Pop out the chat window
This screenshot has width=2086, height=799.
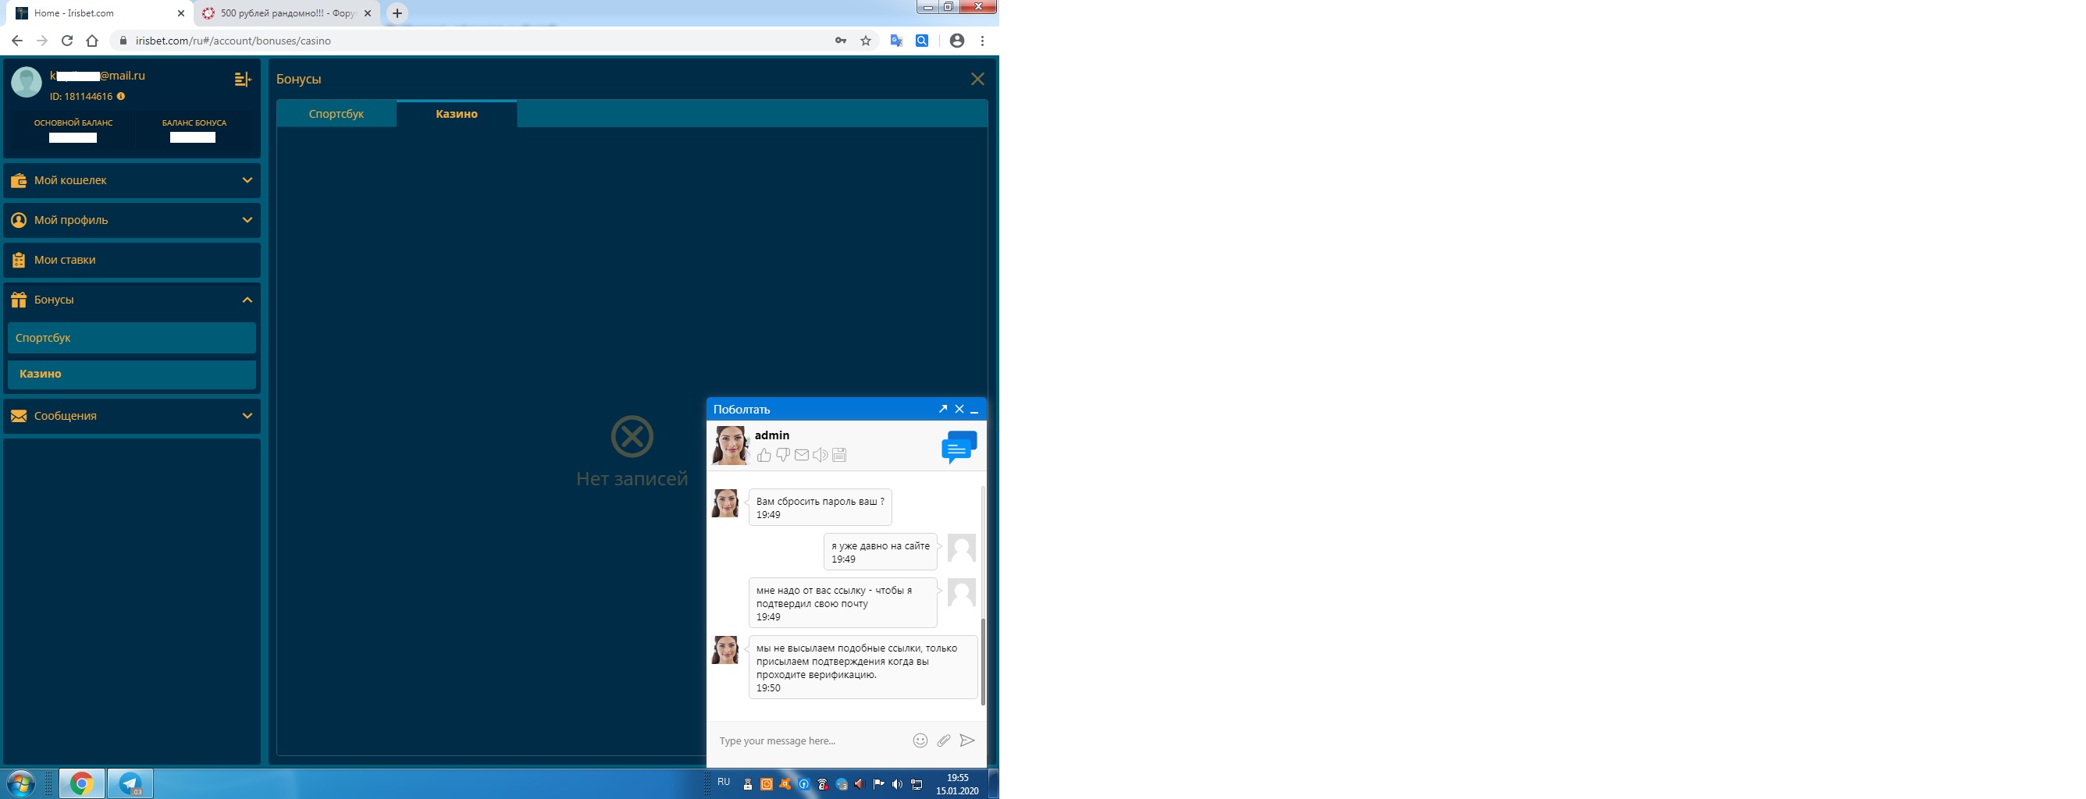942,410
